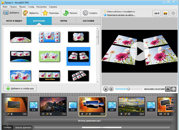The height and width of the screenshot is (130, 179).
Task: Select the stacked photos collage on black
Action: coord(78,37)
